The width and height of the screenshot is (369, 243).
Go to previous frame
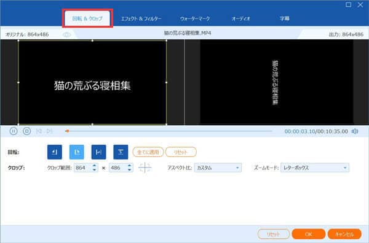click(x=39, y=131)
